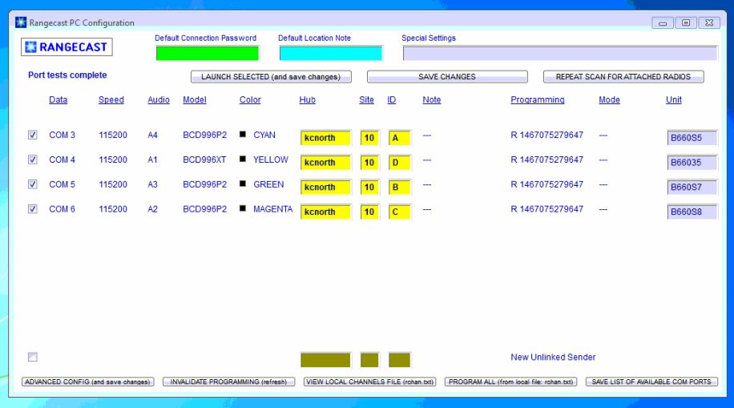Click the Hub column header link

pyautogui.click(x=307, y=99)
